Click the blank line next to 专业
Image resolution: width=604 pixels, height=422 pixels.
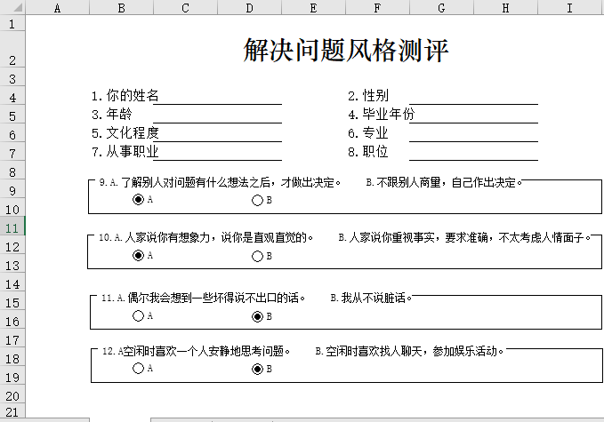[472, 133]
